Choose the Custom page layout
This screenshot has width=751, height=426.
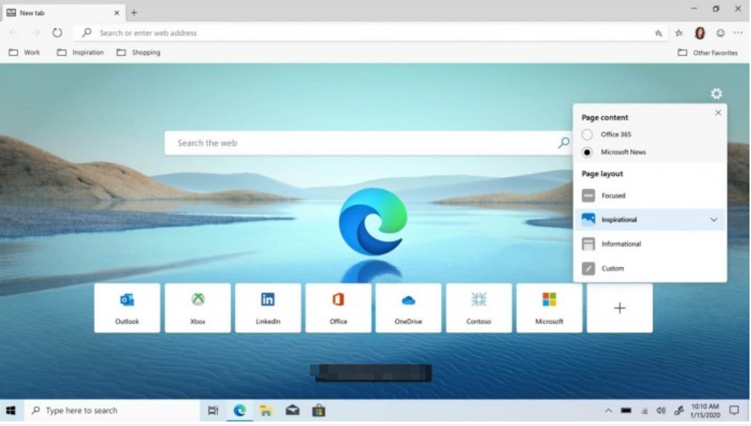[x=650, y=269]
